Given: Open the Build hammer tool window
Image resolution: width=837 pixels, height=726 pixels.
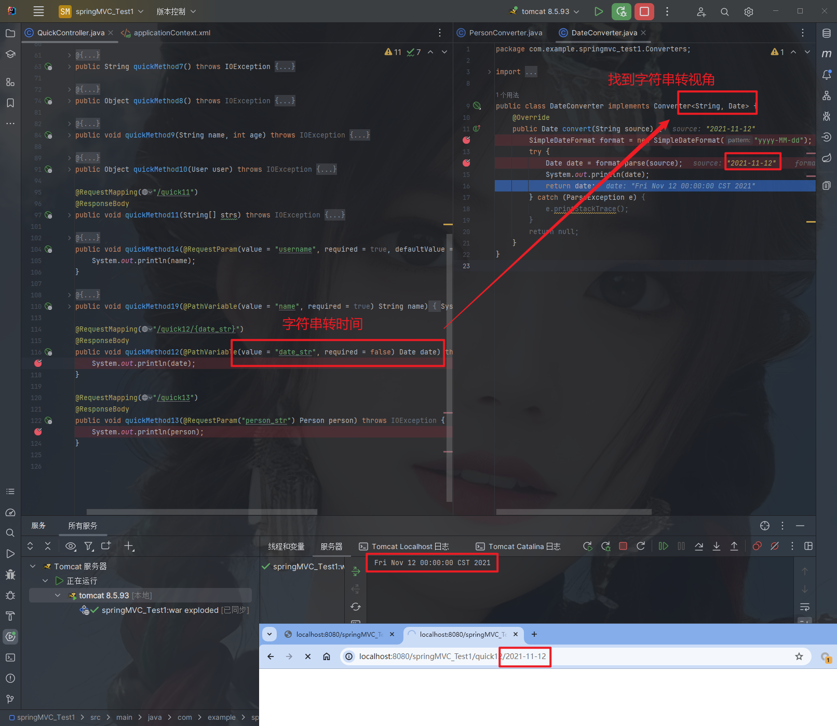Looking at the screenshot, I should tap(10, 616).
